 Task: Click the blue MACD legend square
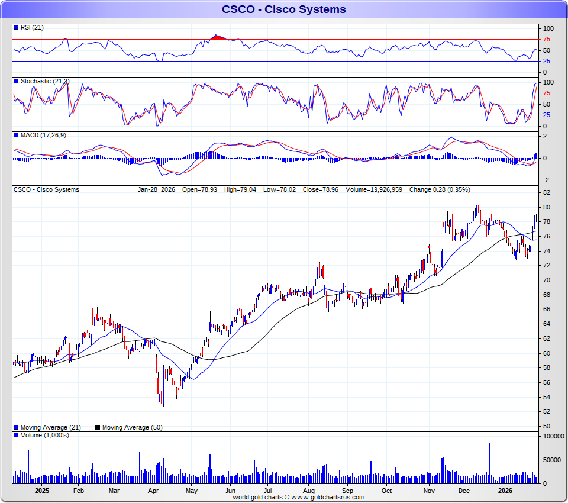pos(16,135)
